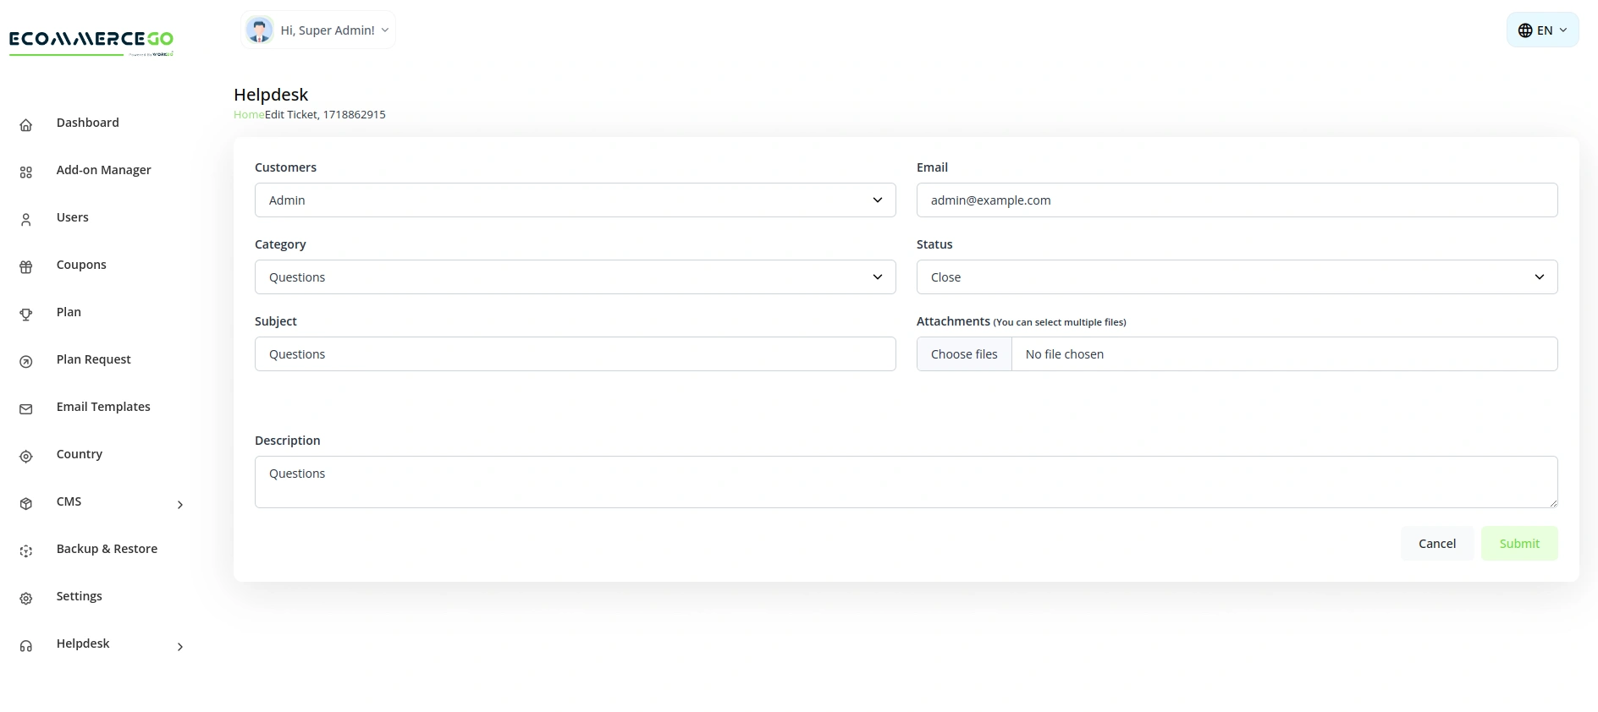Click the Settings gear icon
This screenshot has width=1598, height=712.
pos(26,599)
